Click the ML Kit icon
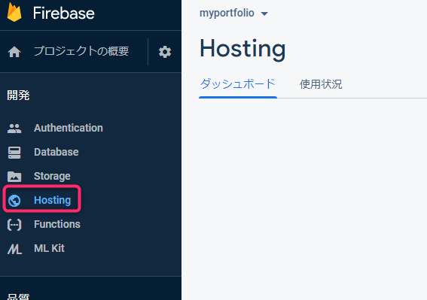The width and height of the screenshot is (427, 300). coord(14,249)
